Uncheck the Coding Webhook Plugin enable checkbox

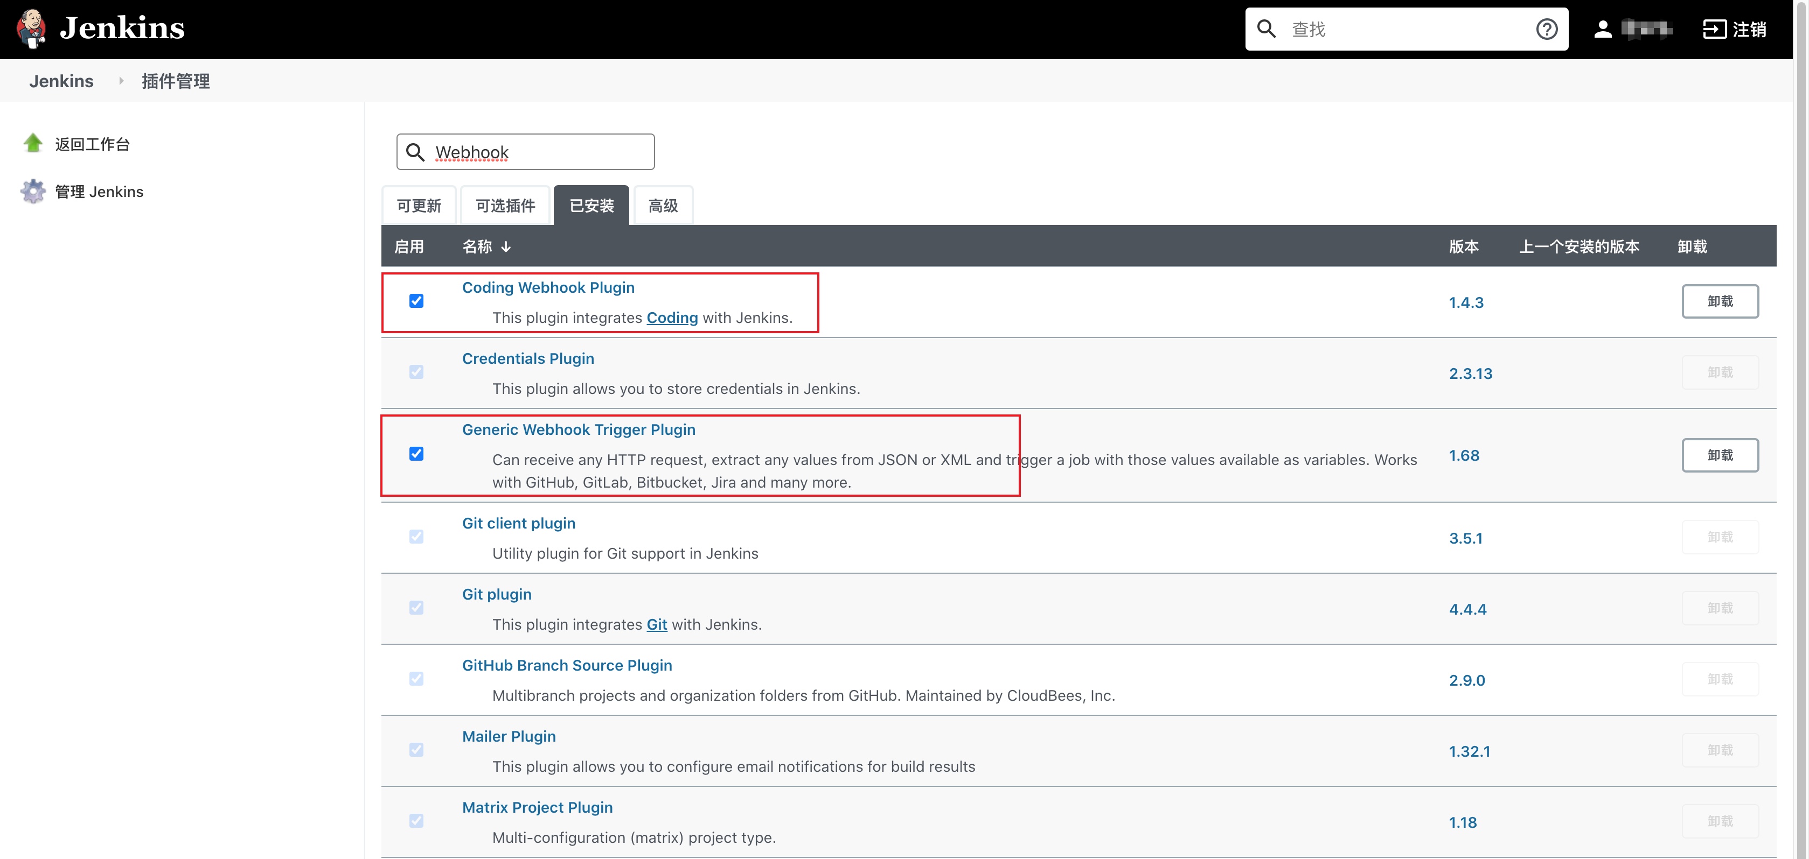(416, 301)
